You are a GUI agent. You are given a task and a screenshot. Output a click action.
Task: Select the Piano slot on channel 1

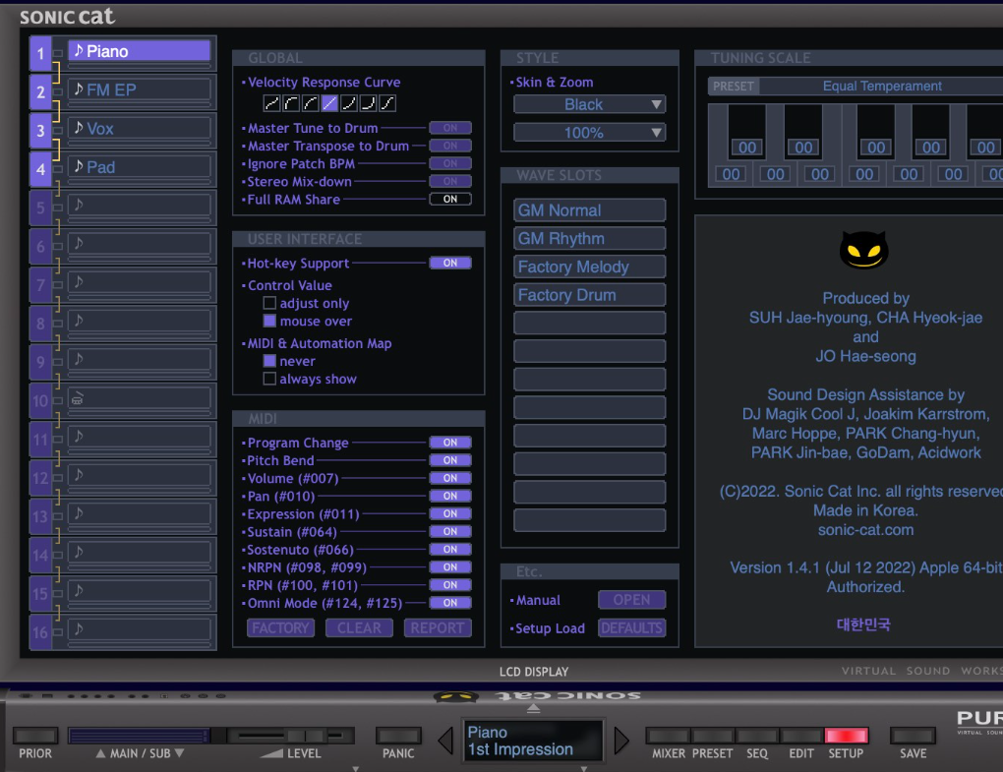pos(140,51)
